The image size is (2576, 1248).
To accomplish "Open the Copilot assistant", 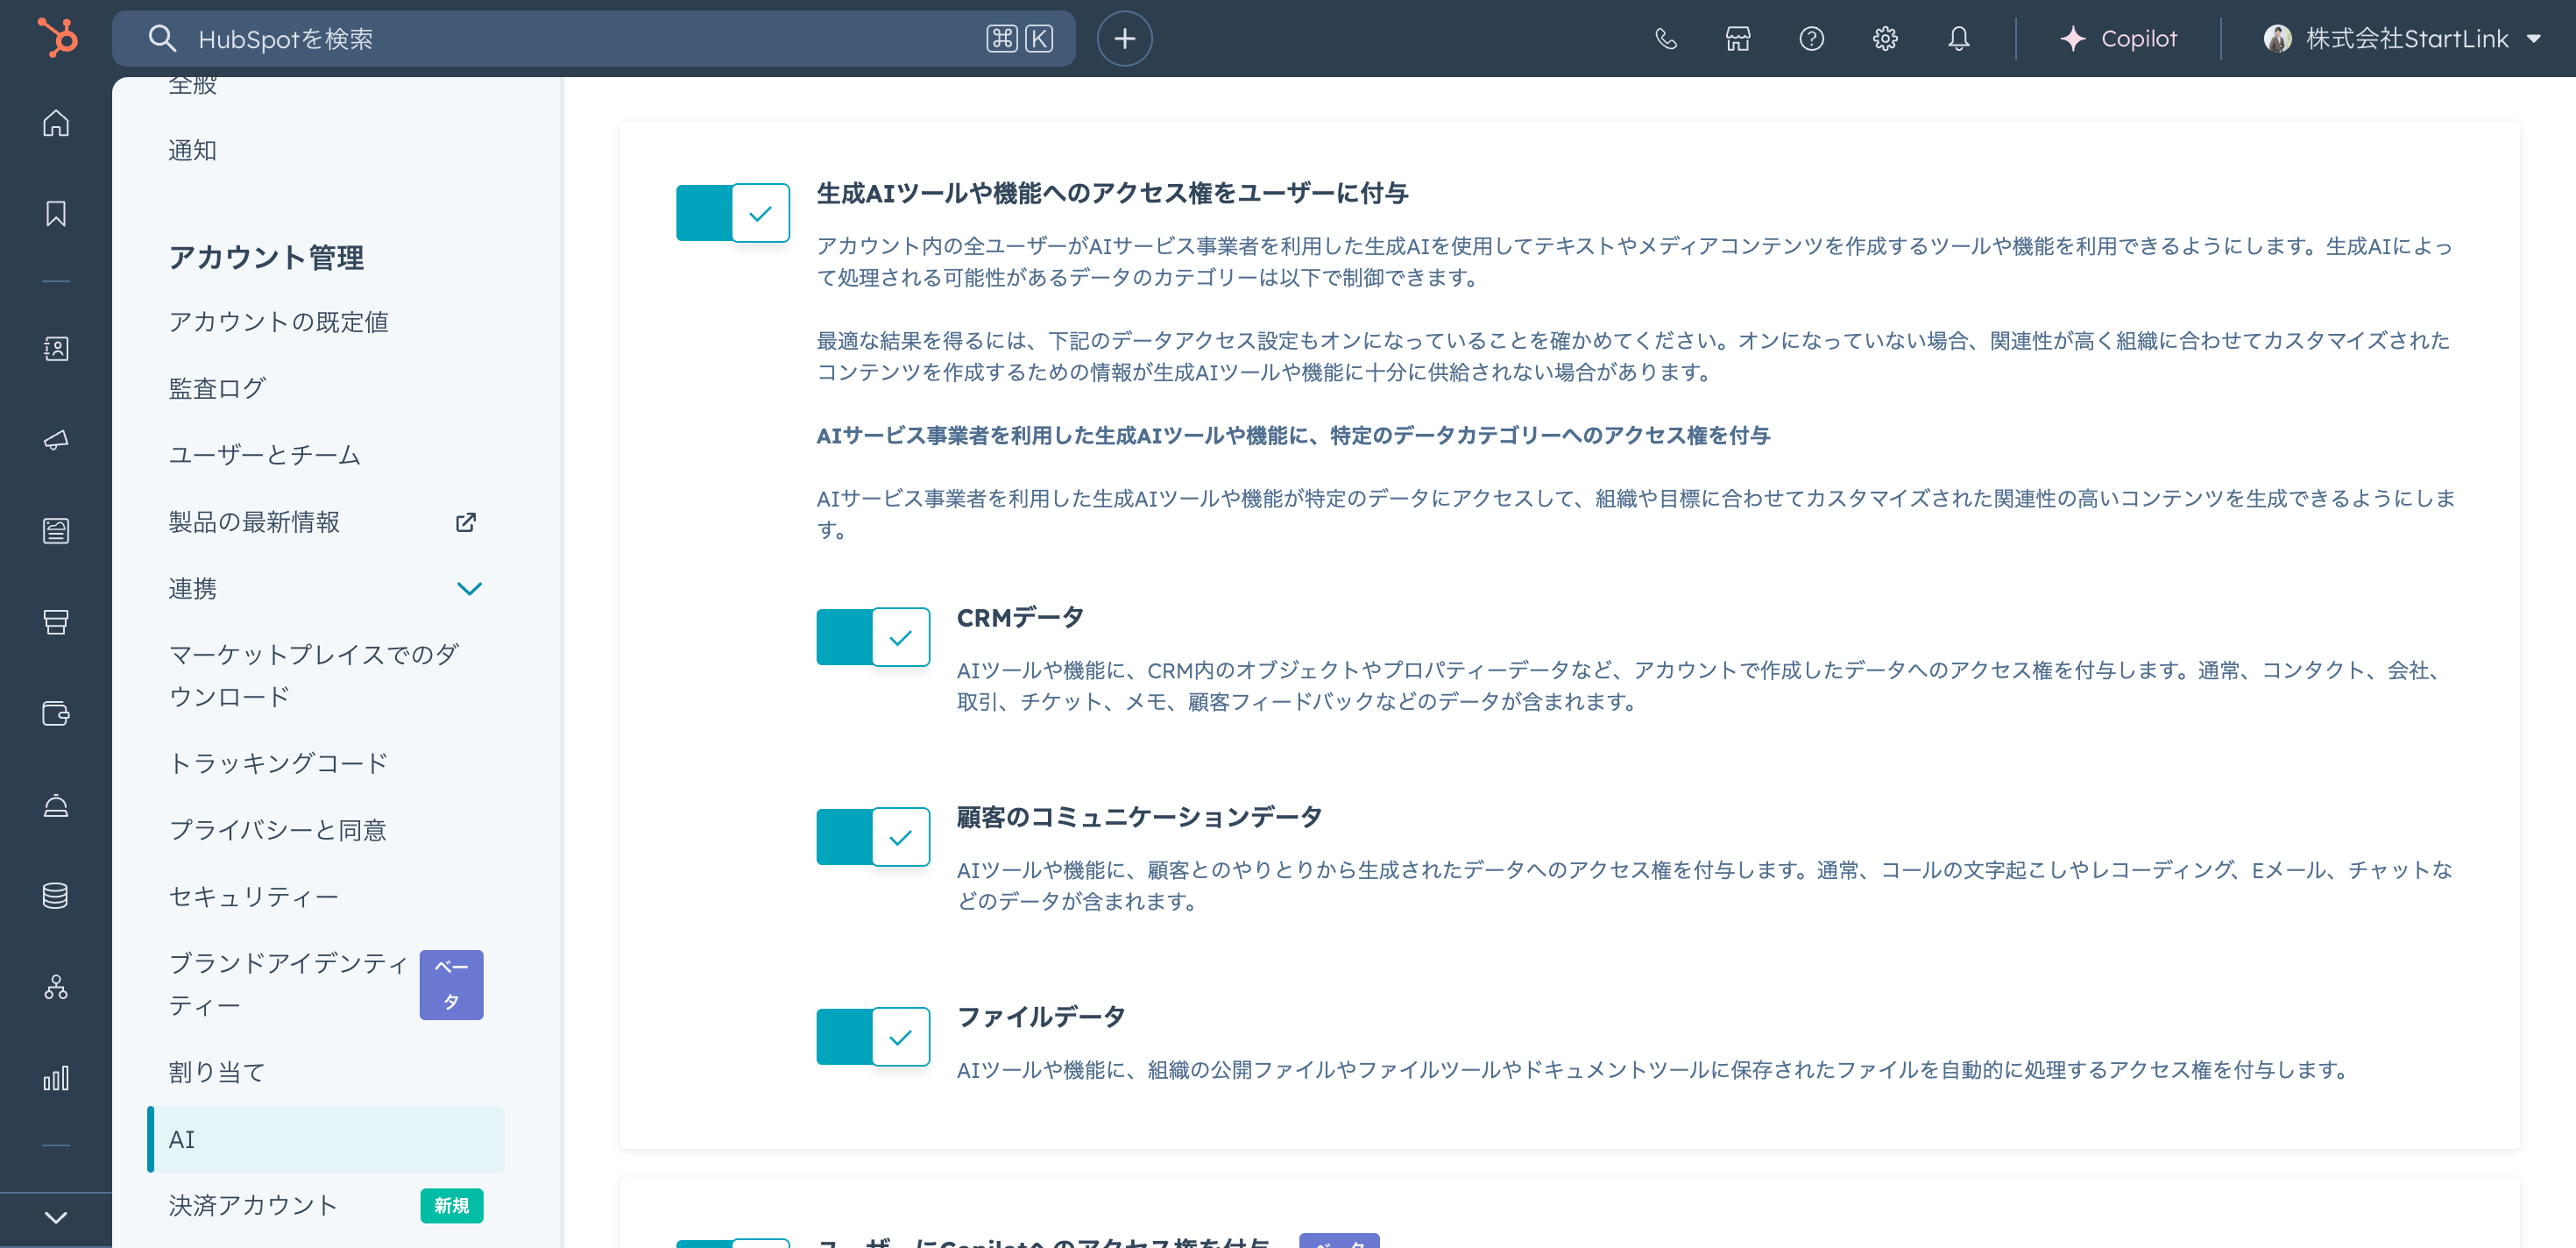I will (x=2118, y=39).
